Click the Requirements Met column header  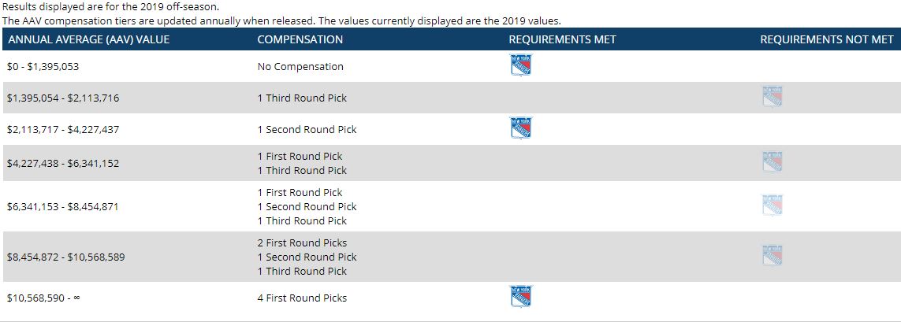(562, 39)
